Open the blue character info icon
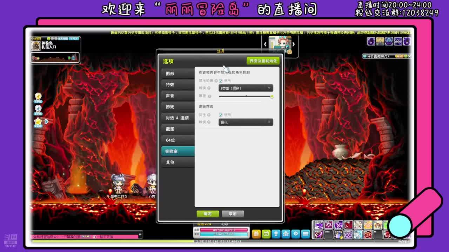 coord(276,234)
